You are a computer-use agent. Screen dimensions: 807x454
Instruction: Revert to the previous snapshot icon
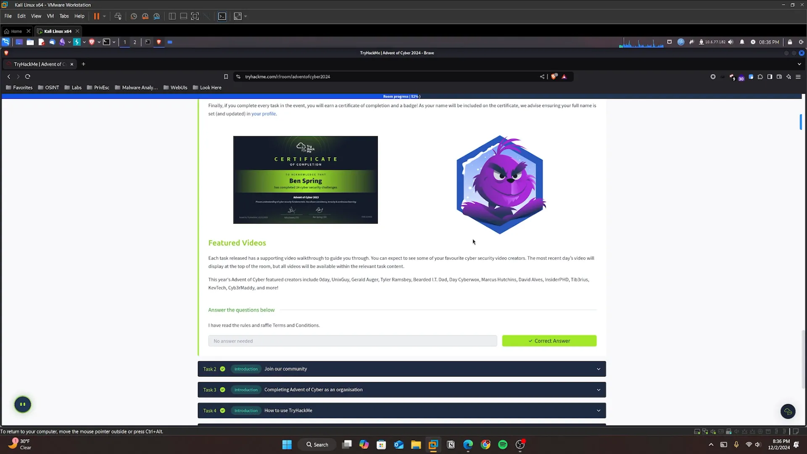145,16
